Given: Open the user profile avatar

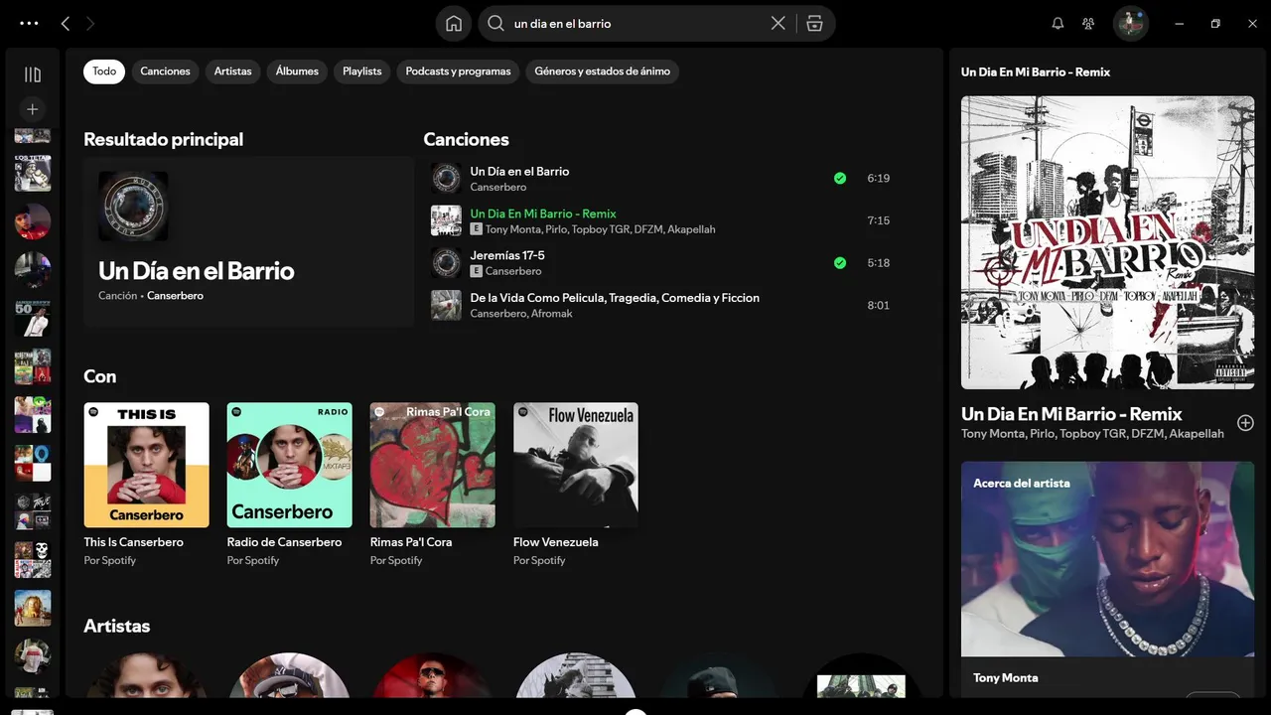Looking at the screenshot, I should point(1131,23).
